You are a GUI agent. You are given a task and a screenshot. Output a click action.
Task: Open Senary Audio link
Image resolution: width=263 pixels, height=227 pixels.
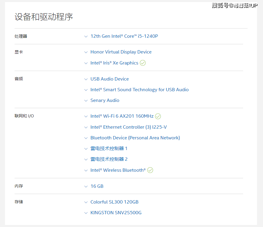click(105, 100)
